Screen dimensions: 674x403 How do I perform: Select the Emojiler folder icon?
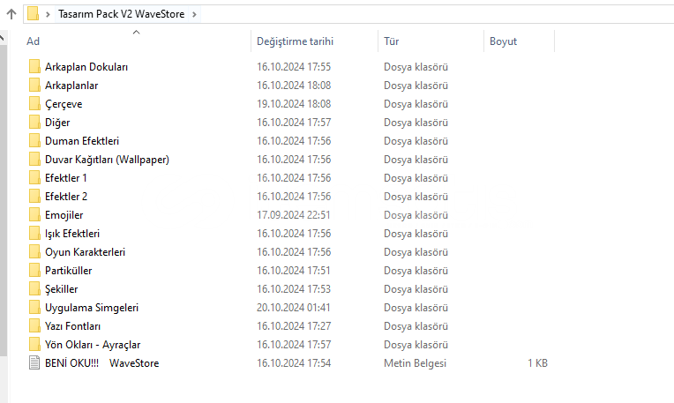click(34, 214)
